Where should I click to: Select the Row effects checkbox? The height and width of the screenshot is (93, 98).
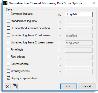point(8,57)
